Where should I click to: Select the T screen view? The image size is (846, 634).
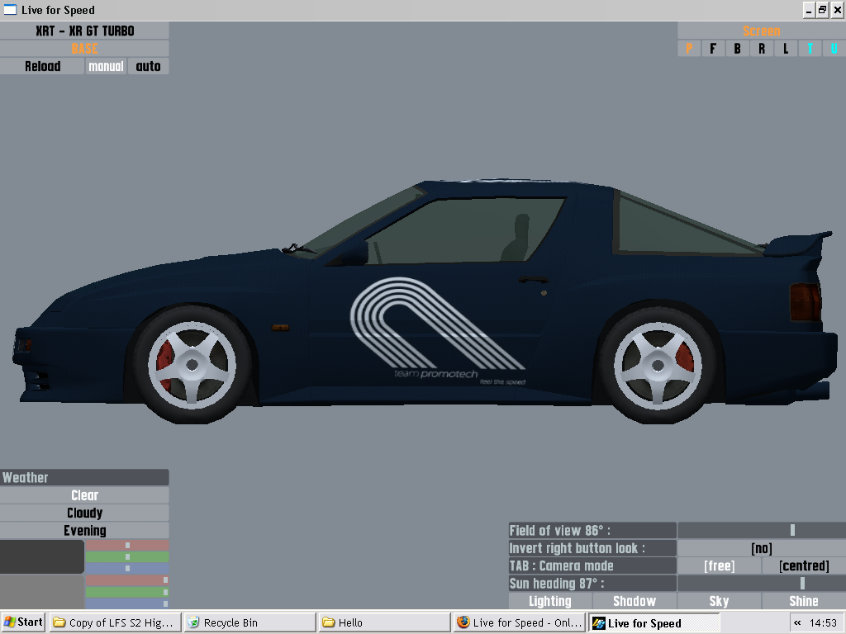[810, 49]
